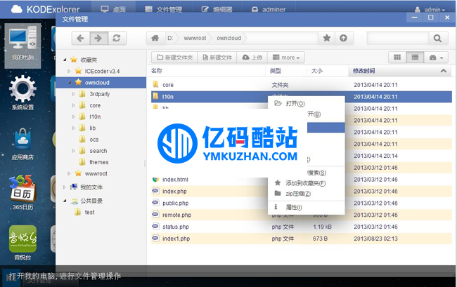Go to the home directory icon
Viewport: 457px width, 287px height.
point(155,38)
